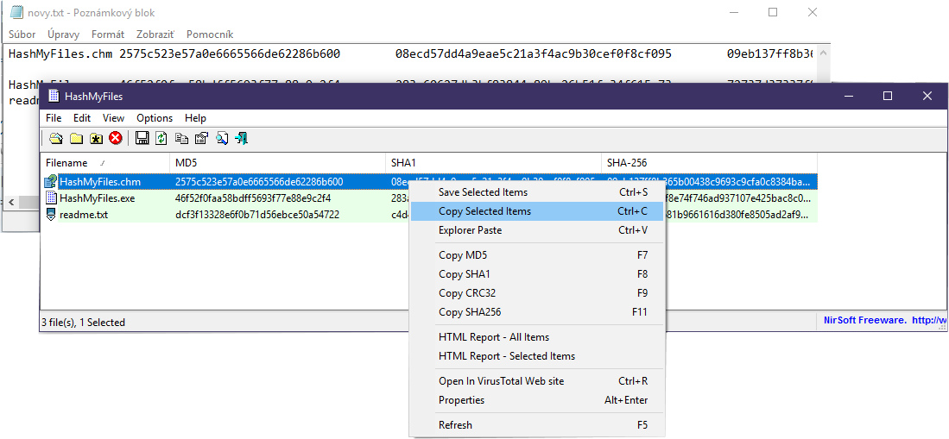Click the HashMyFiles title bar app icon
The height and width of the screenshot is (439, 949).
(54, 96)
